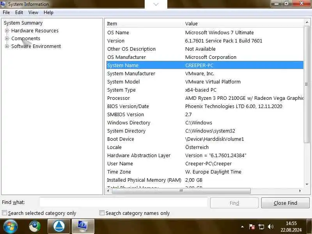Expand the Components tree node

(x=7, y=38)
